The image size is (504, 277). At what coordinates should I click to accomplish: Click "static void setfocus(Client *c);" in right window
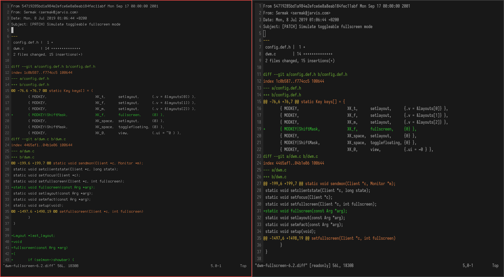(x=299, y=197)
